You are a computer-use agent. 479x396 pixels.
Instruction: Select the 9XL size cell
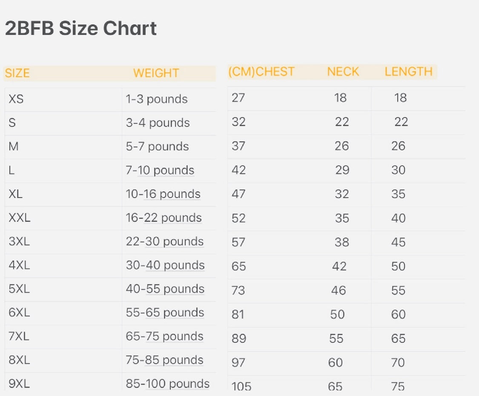19,384
